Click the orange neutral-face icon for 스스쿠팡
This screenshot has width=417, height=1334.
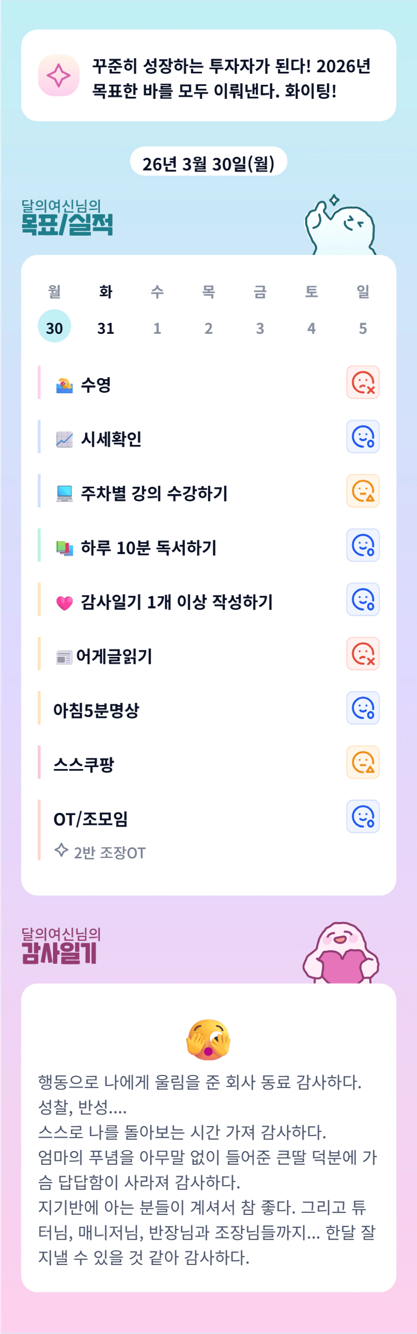click(363, 762)
